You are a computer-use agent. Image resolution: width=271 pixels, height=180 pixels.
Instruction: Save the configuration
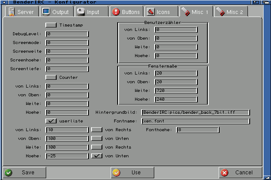(x=24, y=173)
